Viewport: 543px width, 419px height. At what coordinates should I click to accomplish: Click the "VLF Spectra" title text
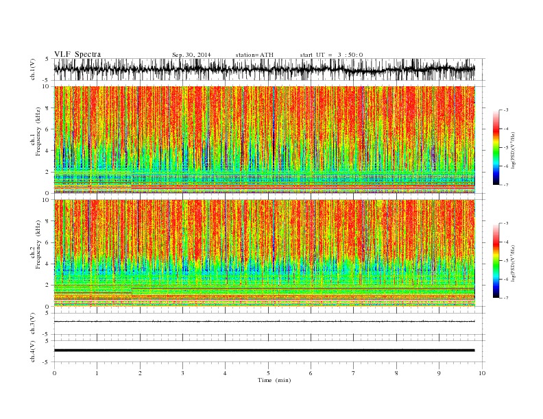[x=77, y=54]
